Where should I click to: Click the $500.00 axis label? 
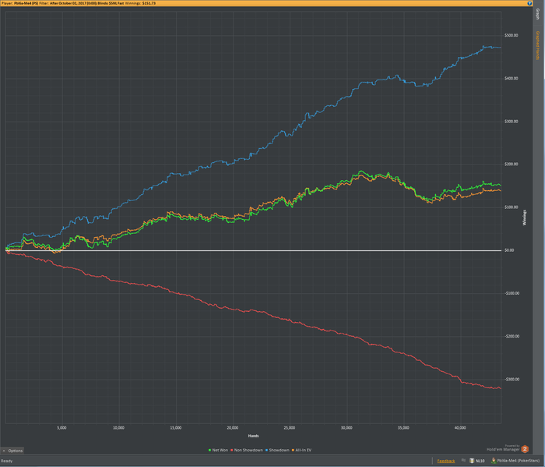pyautogui.click(x=511, y=36)
